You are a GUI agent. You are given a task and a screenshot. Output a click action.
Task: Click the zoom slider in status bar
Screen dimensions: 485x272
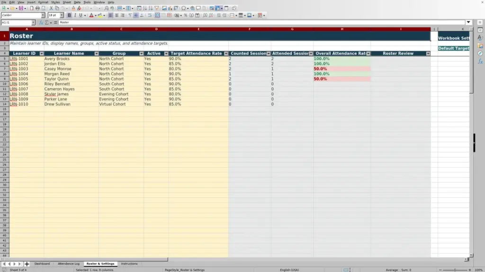point(455,270)
